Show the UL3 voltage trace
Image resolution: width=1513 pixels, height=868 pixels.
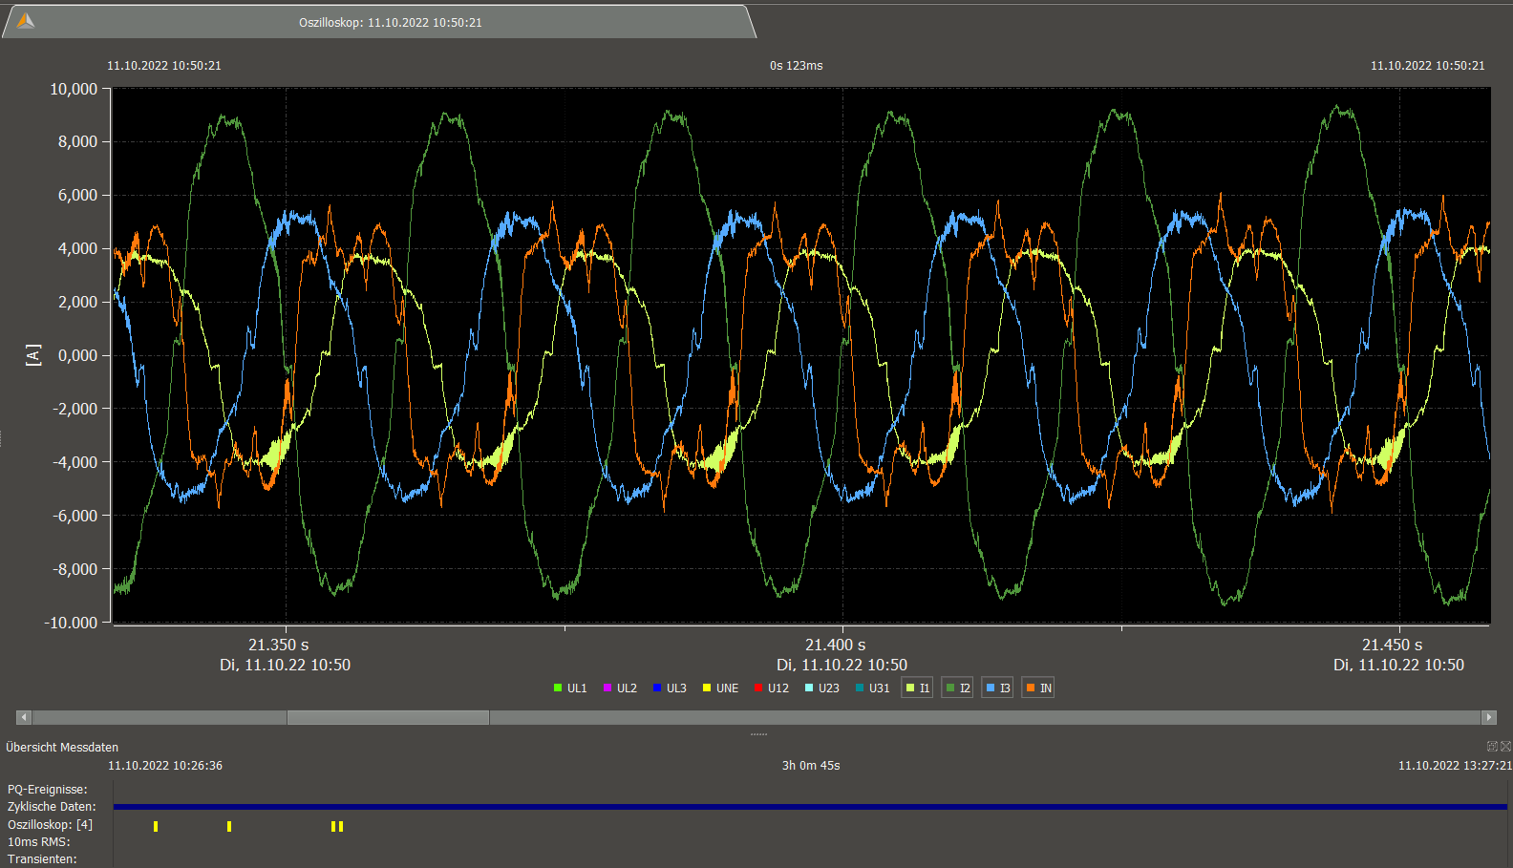pyautogui.click(x=670, y=688)
